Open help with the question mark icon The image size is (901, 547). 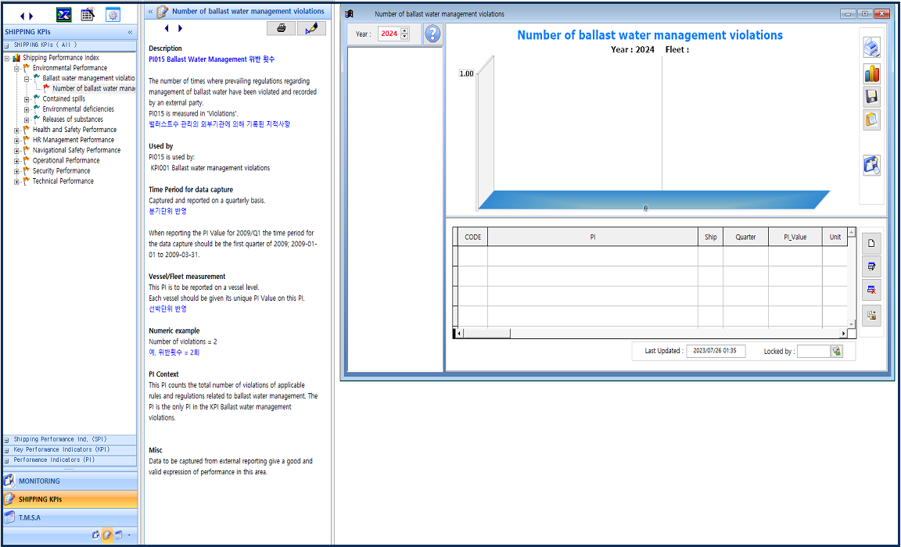433,34
